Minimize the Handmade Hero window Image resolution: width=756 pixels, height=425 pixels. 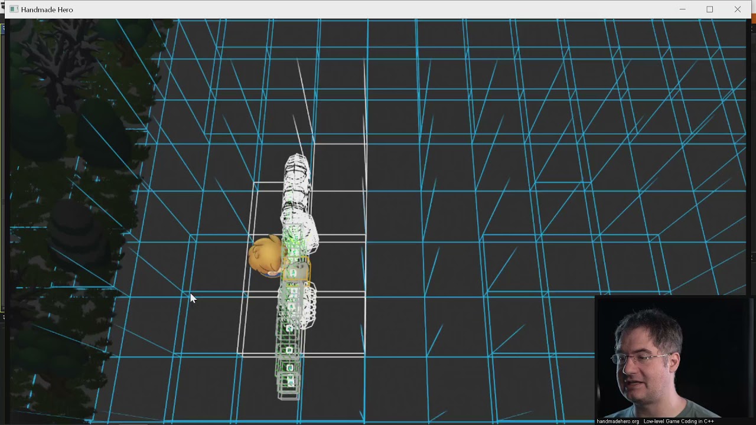tap(682, 9)
